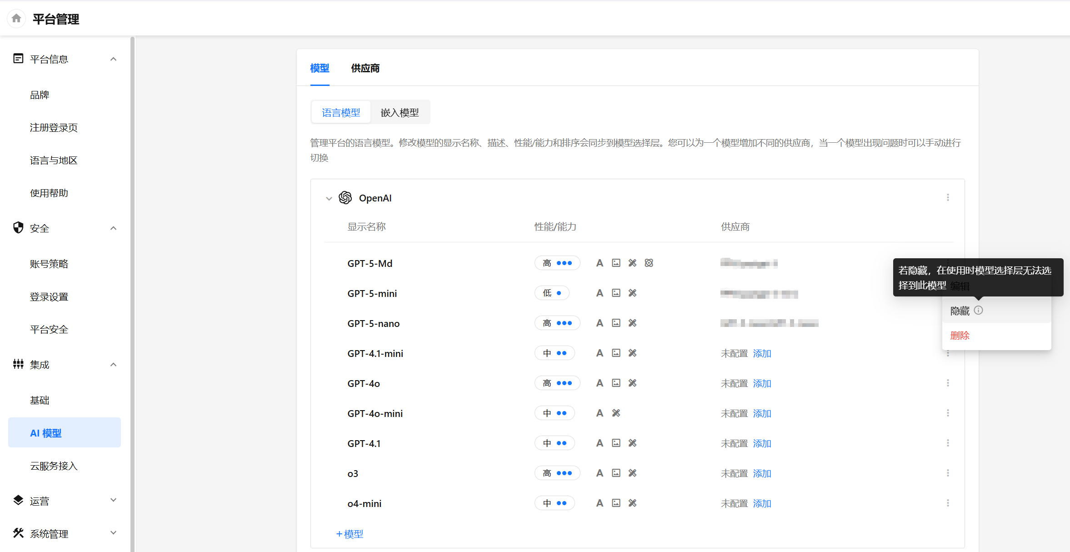Collapse the 集成 section chevron
This screenshot has width=1070, height=552.
[x=113, y=365]
